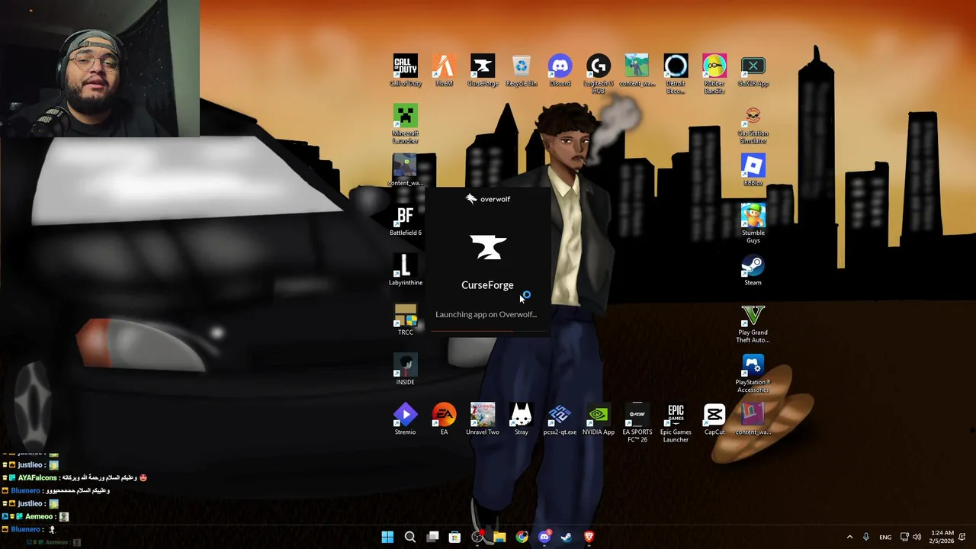Open Task View from the taskbar
The width and height of the screenshot is (976, 549).
tap(432, 537)
